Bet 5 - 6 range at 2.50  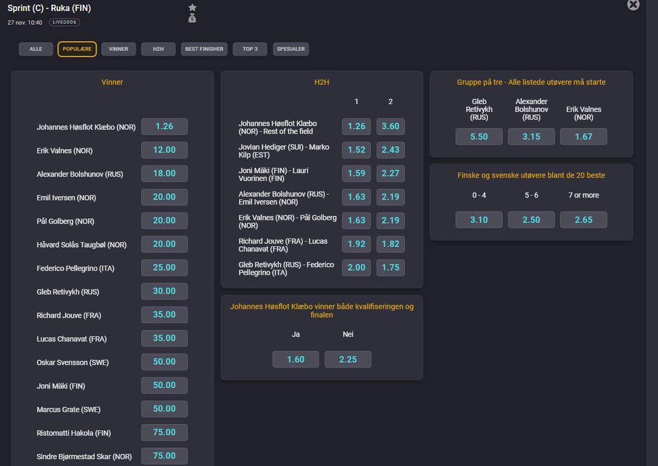tap(531, 220)
